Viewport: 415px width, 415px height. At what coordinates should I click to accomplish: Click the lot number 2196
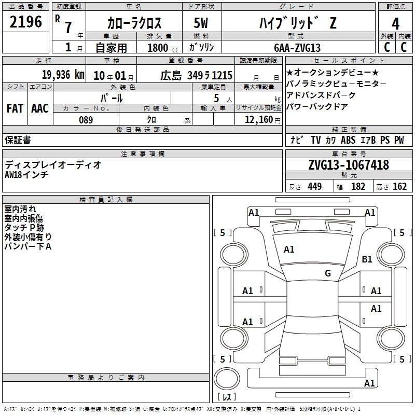(25, 22)
